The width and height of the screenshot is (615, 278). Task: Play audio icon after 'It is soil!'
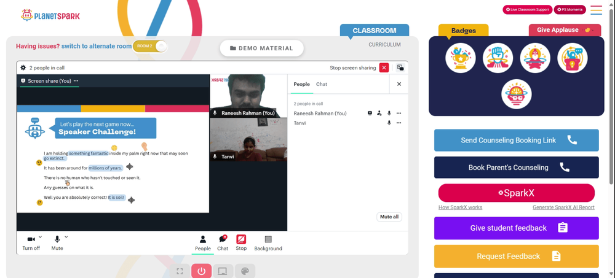point(132,199)
